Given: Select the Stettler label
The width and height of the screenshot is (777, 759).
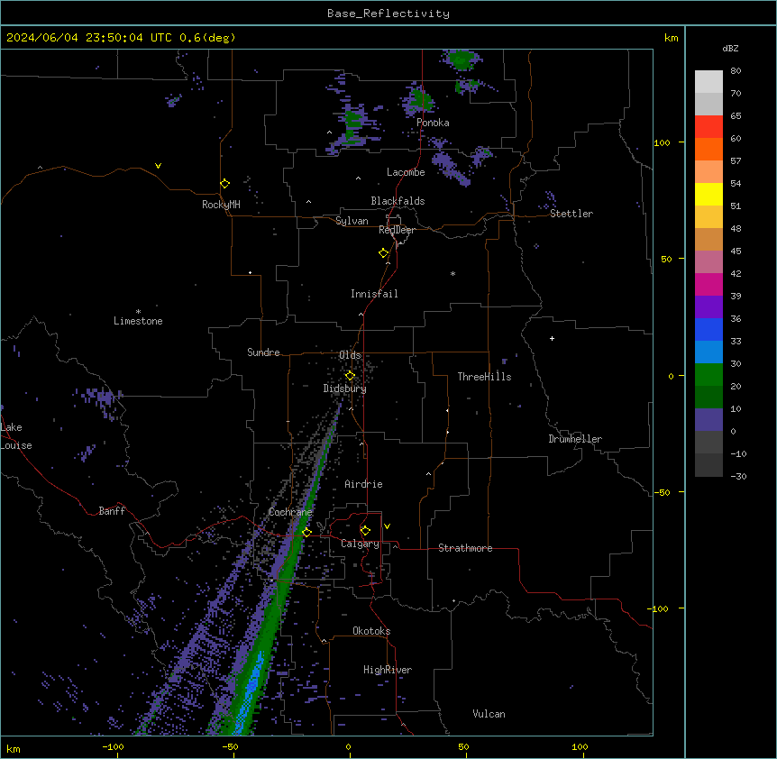Looking at the screenshot, I should tap(571, 214).
